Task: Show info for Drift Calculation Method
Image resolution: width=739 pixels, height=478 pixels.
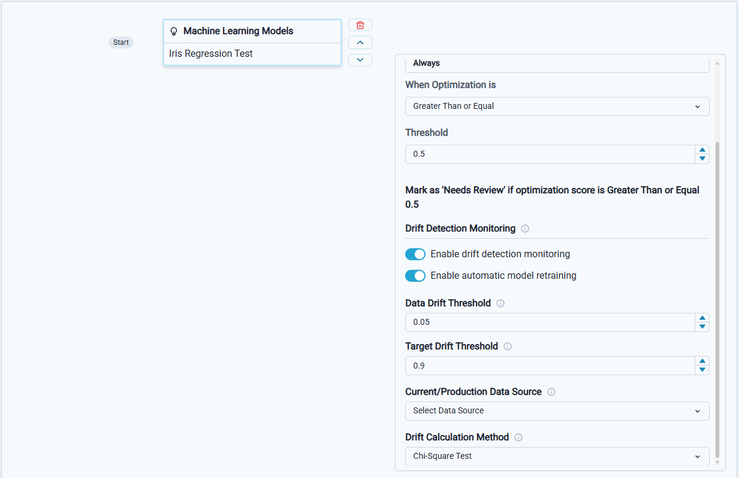Action: 518,437
